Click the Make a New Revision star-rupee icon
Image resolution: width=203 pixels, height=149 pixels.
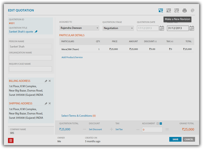[161, 11]
